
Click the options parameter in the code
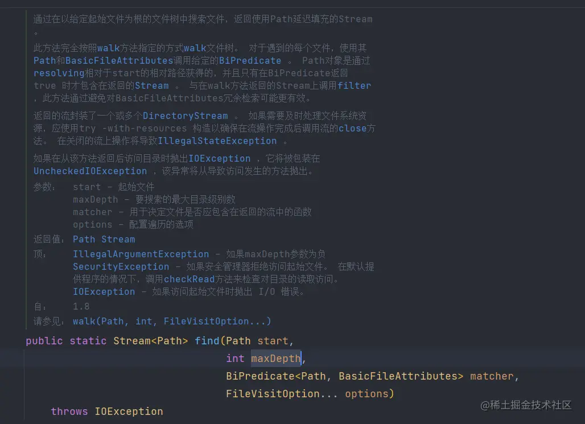click(x=366, y=394)
